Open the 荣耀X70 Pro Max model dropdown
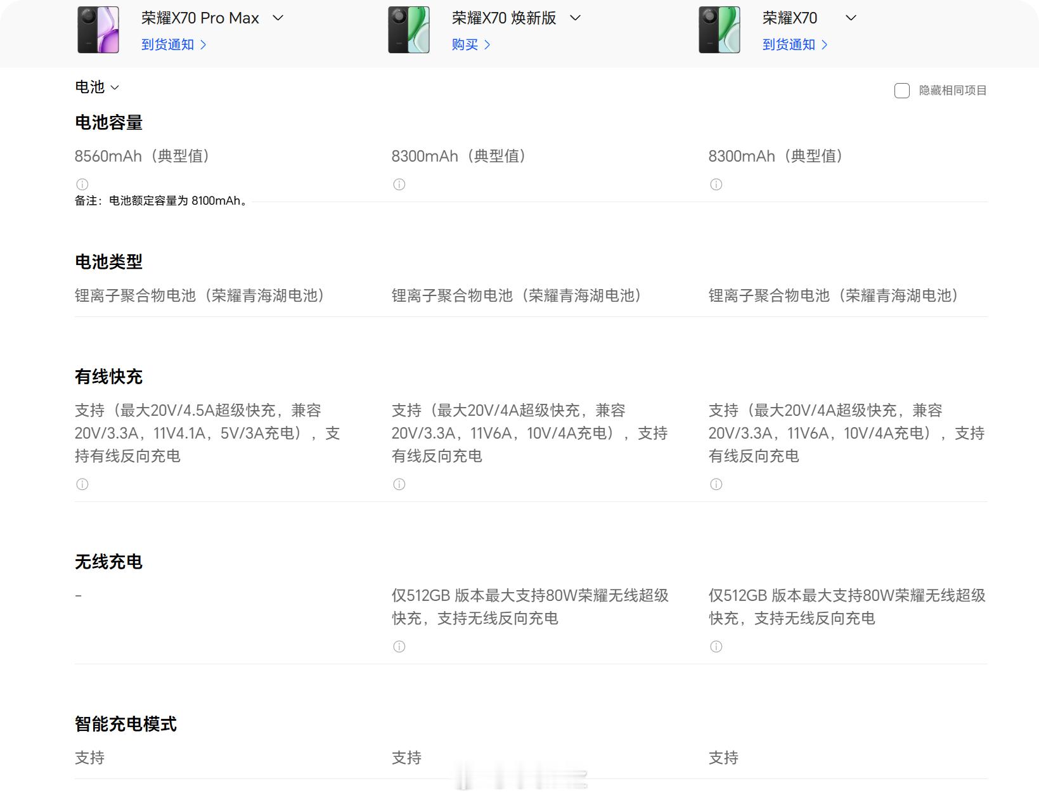1039x800 pixels. tap(278, 18)
